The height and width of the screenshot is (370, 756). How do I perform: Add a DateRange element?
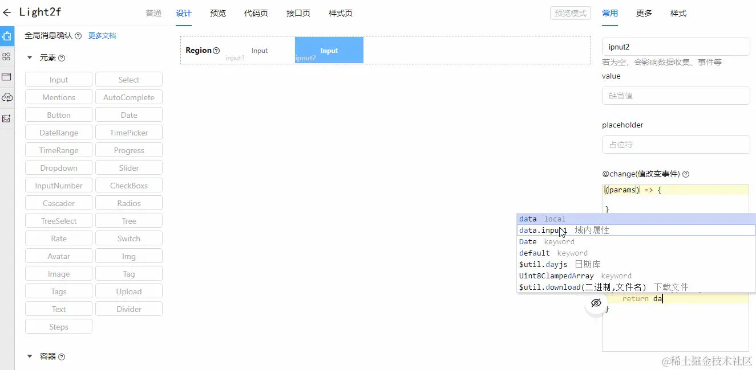[59, 133]
